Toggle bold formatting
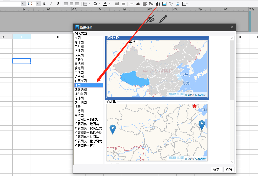Viewport: 258px width, 176px height. (x=44, y=4)
